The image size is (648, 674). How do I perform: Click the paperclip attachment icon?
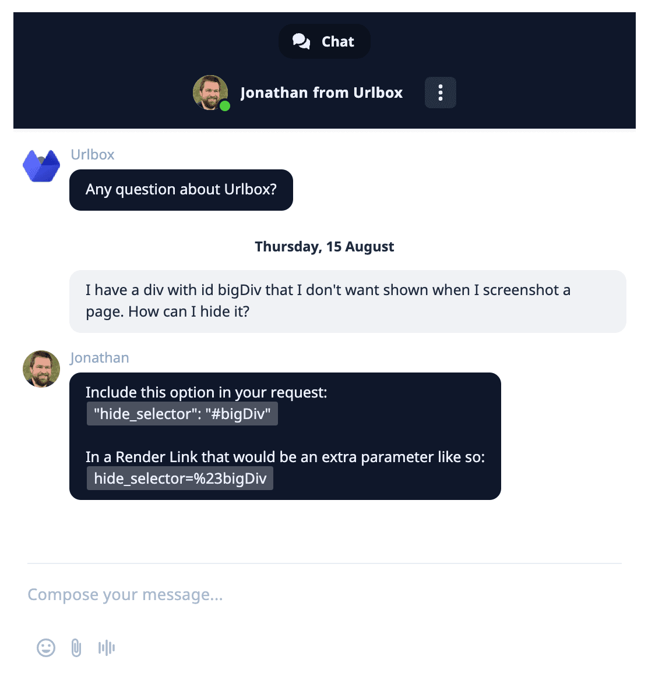[x=75, y=647]
